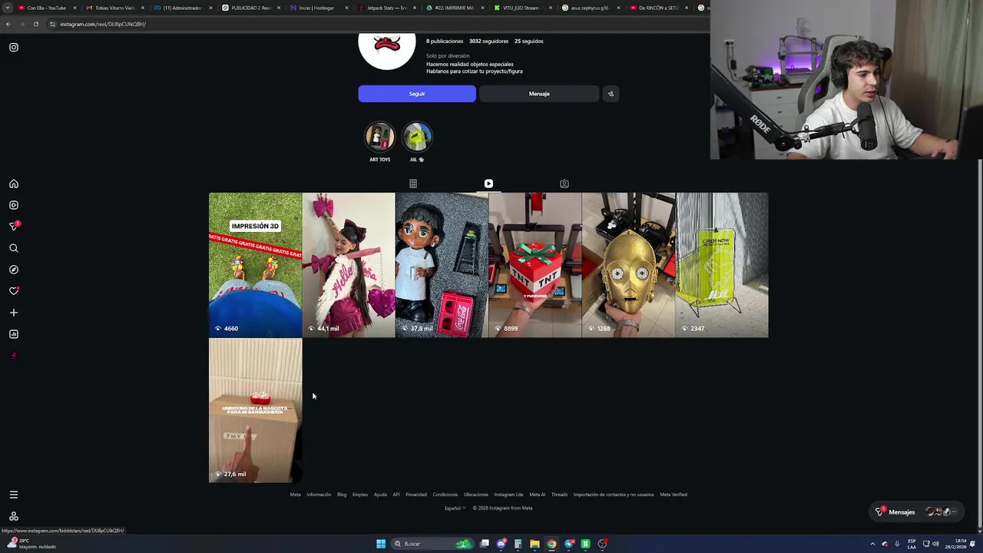This screenshot has width=983, height=553.
Task: Open the Windows Start button
Action: point(381,544)
